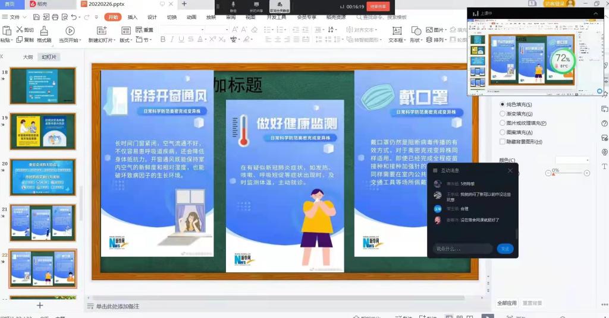
Task: Switch to the Insert (插入) ribbon tab
Action: [x=132, y=17]
